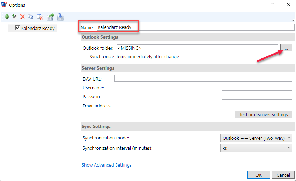Confirm options with OK button
Viewport: 296px width, 181px height.
[x=259, y=175]
